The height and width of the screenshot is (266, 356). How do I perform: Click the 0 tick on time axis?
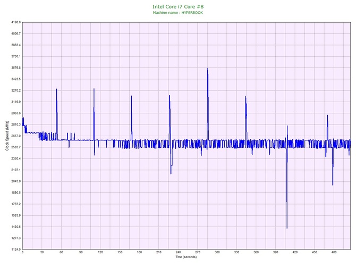(22, 252)
